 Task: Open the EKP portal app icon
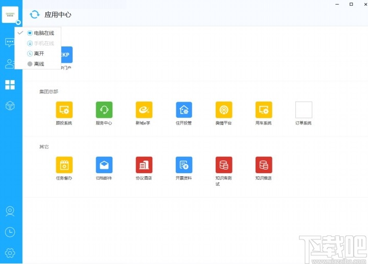pyautogui.click(x=67, y=55)
